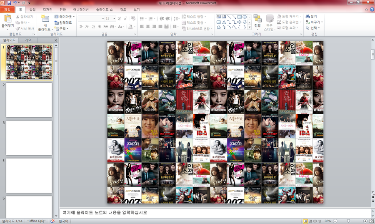Click the Cut (잘라내기) scissors icon

(x=17, y=17)
